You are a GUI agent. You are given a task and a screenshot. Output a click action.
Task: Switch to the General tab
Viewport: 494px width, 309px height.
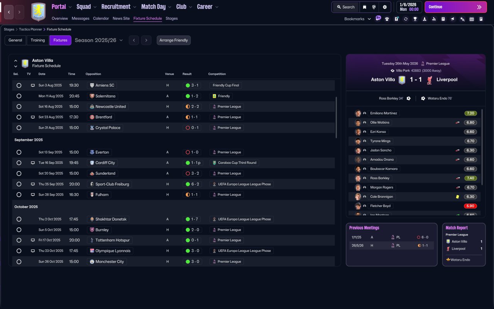pyautogui.click(x=15, y=40)
